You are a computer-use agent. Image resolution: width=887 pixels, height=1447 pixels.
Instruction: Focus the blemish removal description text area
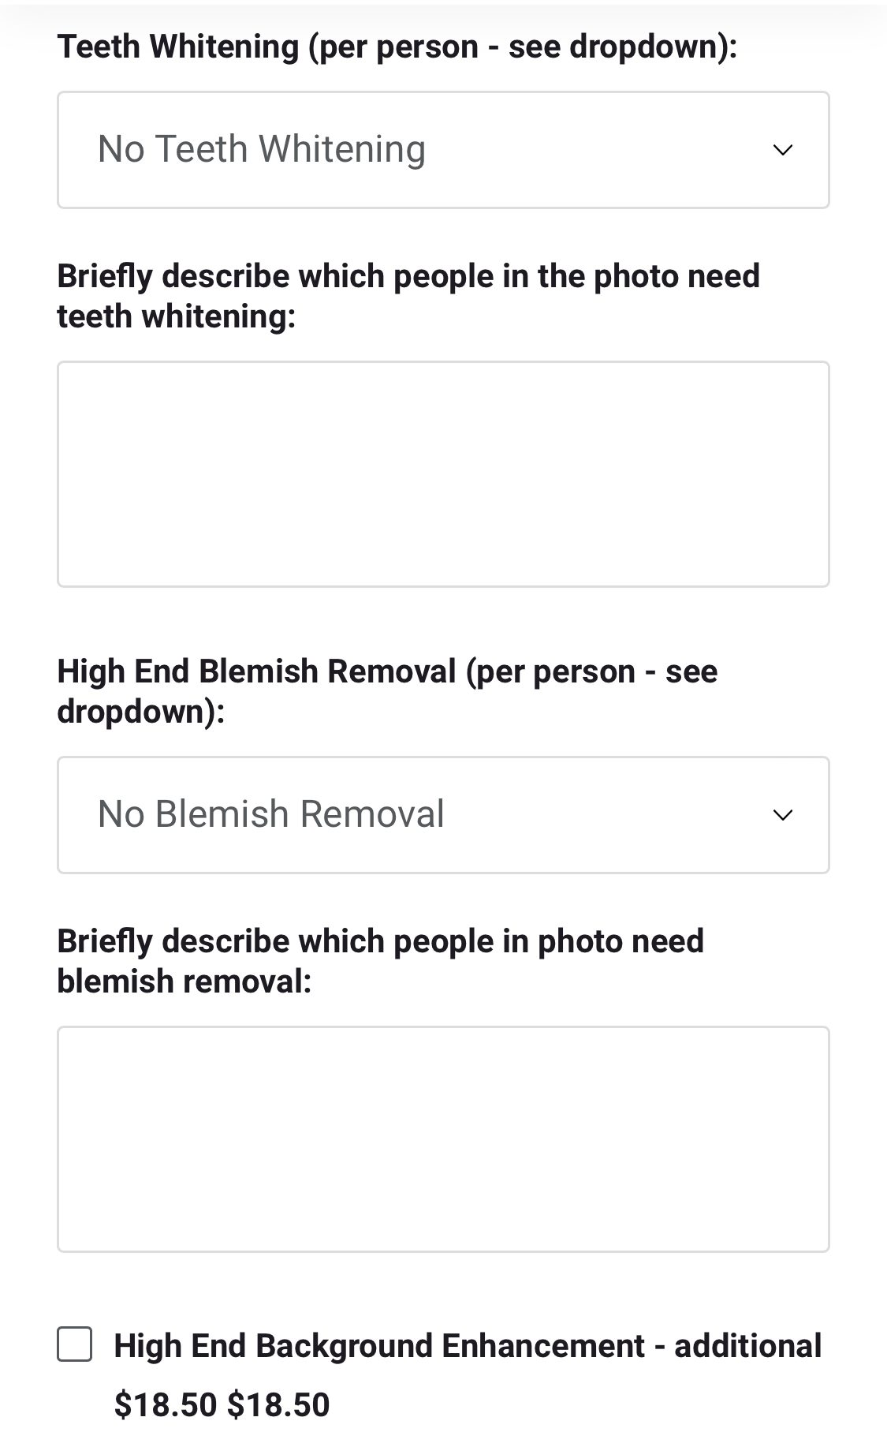point(442,1139)
